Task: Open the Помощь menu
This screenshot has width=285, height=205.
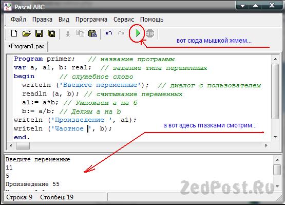Action: 152,20
